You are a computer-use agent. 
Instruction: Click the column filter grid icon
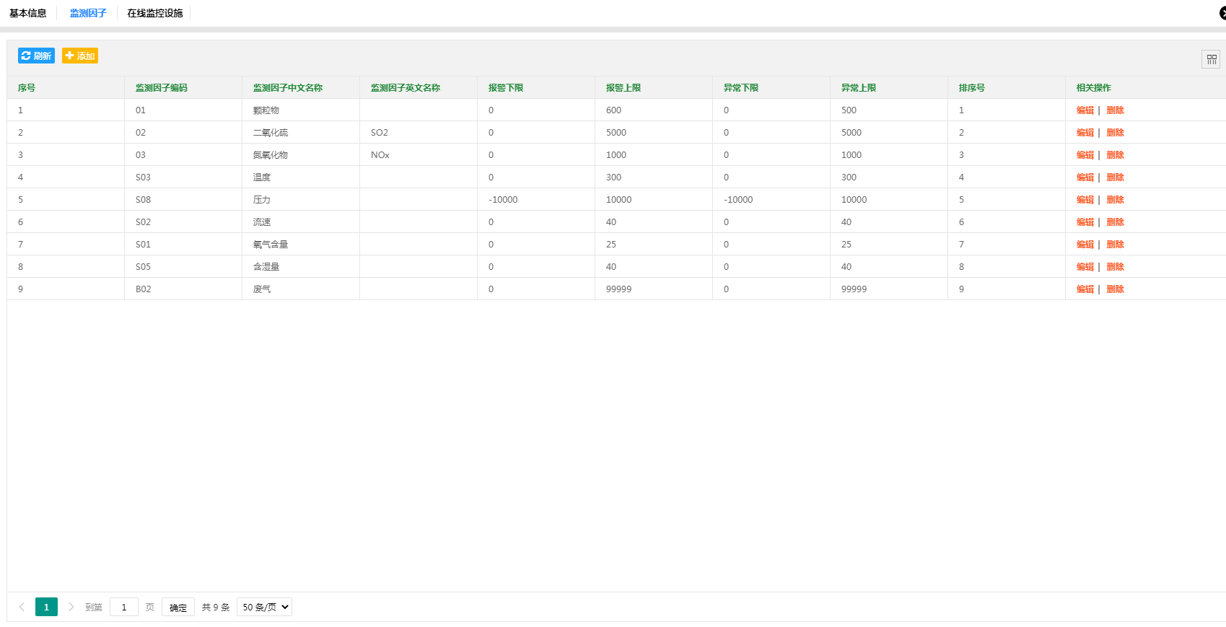1211,59
